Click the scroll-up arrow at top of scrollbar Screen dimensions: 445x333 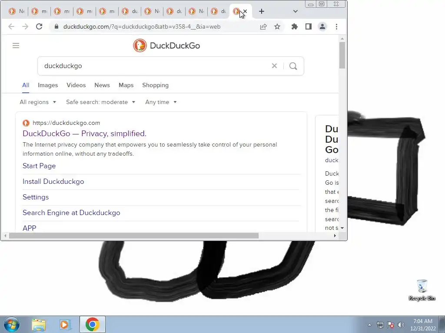(342, 39)
